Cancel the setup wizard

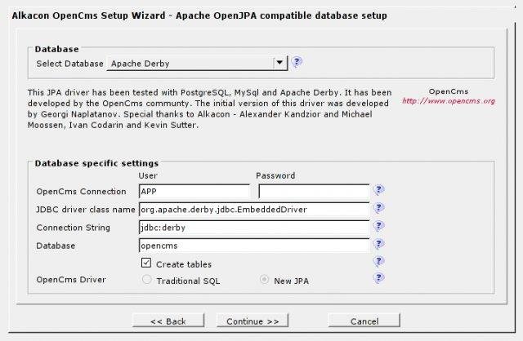pos(364,321)
